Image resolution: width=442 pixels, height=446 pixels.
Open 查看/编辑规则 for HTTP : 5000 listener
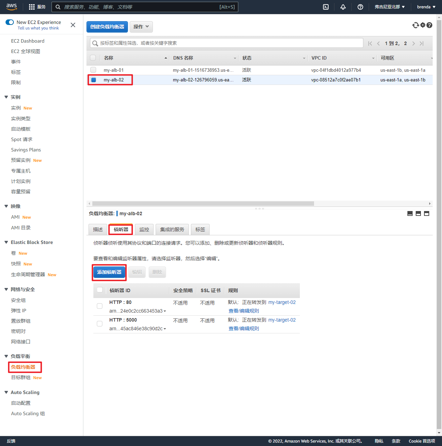point(244,329)
